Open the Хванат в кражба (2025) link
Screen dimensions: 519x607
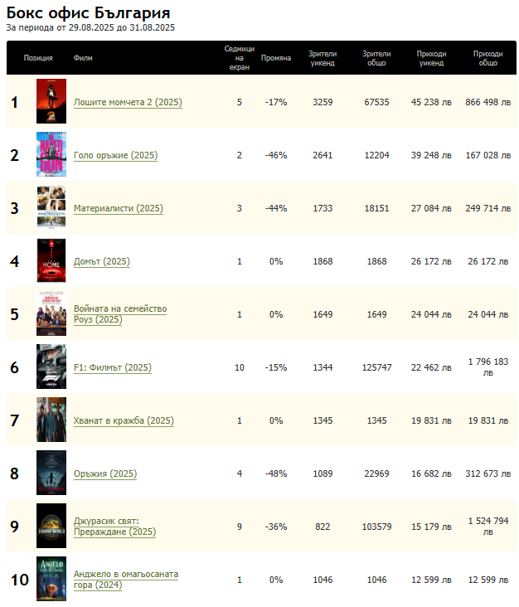[124, 421]
